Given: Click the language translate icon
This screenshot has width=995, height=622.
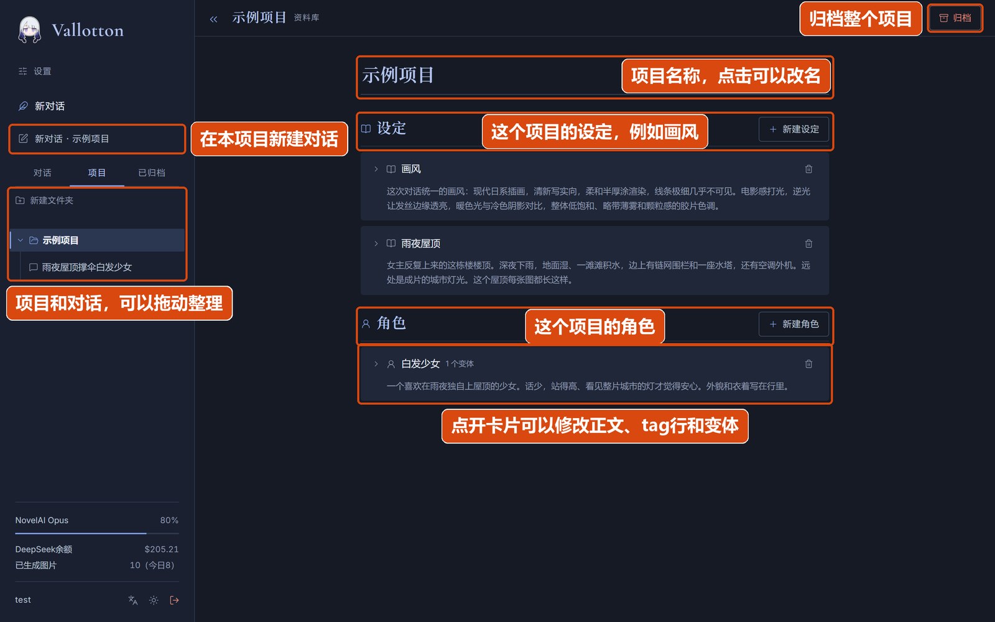Looking at the screenshot, I should [132, 600].
